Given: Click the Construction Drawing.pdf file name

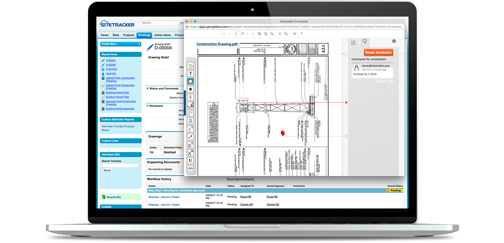Looking at the screenshot, I should pyautogui.click(x=217, y=44).
